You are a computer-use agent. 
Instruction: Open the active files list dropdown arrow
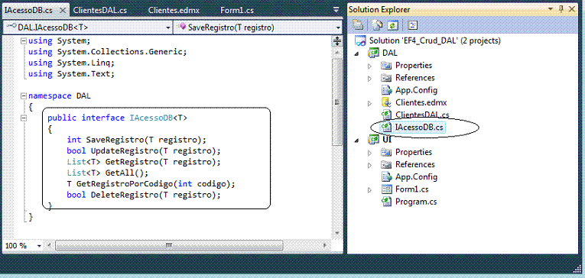336,10
